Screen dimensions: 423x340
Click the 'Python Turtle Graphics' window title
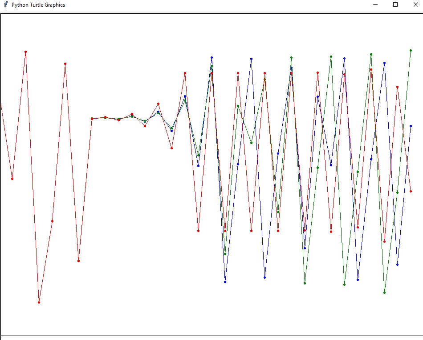click(x=38, y=5)
